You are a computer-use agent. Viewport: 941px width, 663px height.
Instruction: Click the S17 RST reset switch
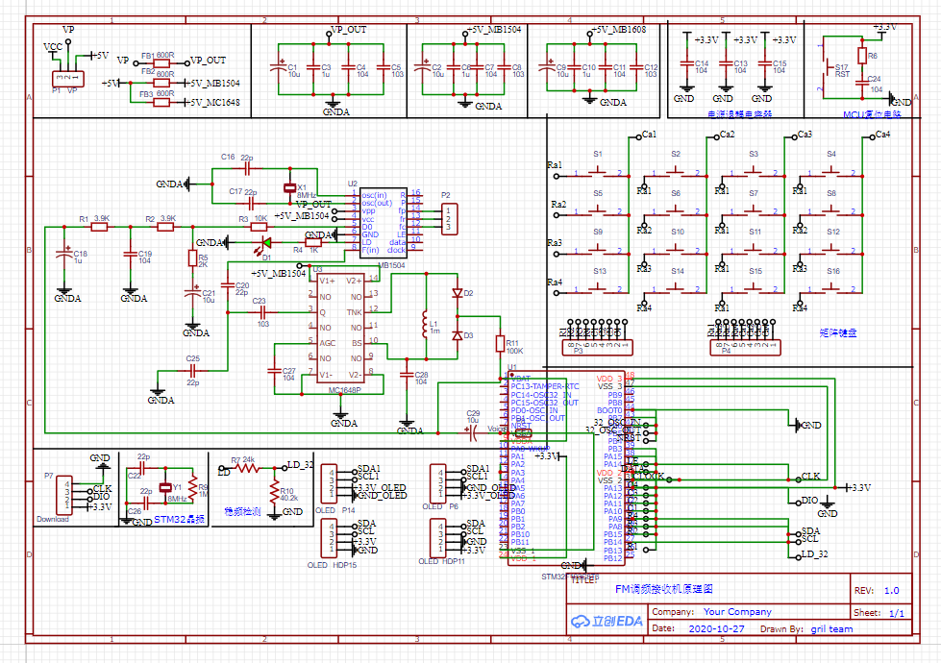pyautogui.click(x=829, y=70)
